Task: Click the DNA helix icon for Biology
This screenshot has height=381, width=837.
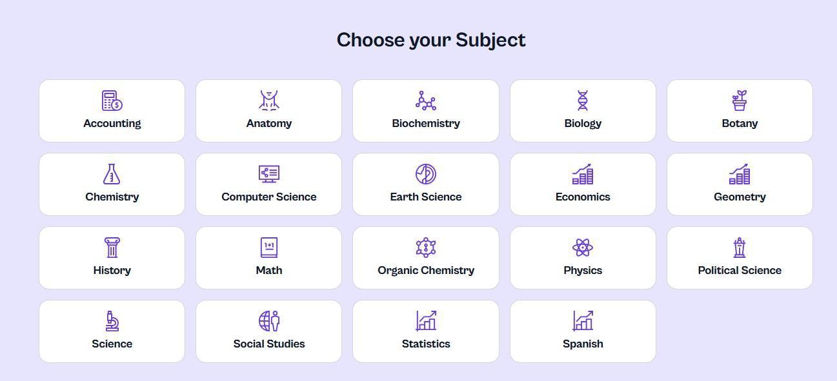Action: coord(582,100)
